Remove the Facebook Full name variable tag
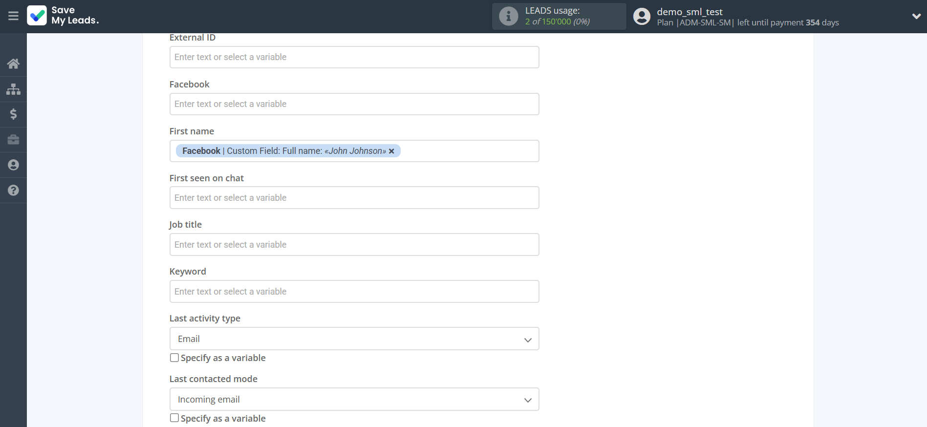927x427 pixels. coord(391,151)
